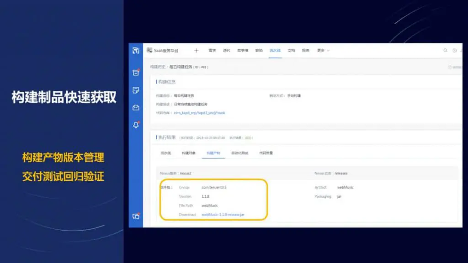This screenshot has width=468, height=263.
Task: Click the SaaS服务项目 project name
Action: [x=166, y=50]
